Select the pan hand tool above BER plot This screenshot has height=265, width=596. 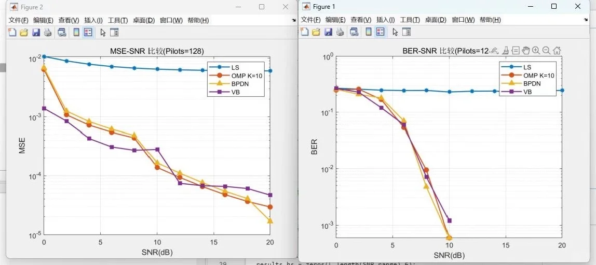click(x=526, y=50)
